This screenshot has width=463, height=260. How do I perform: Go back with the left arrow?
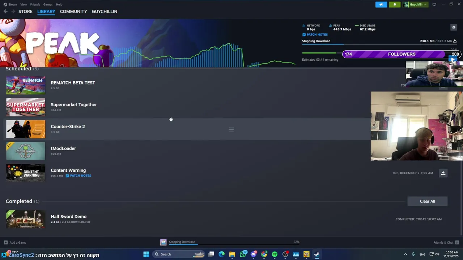tap(5, 12)
